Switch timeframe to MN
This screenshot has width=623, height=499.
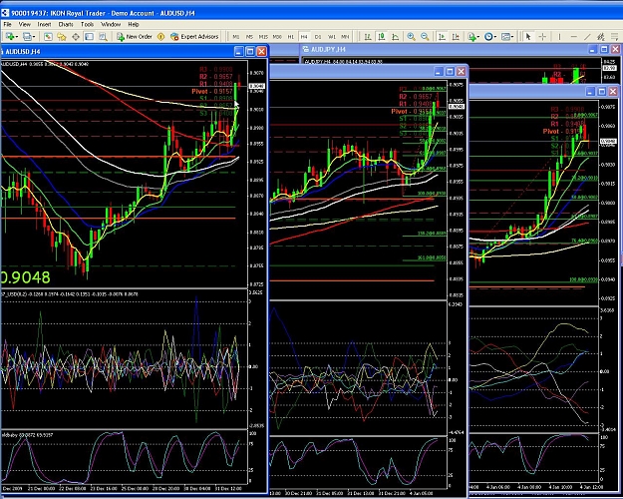[345, 37]
